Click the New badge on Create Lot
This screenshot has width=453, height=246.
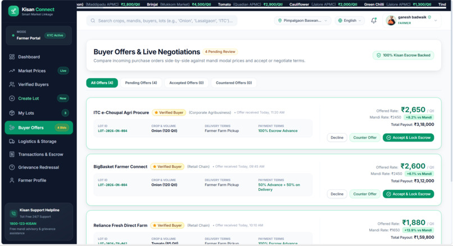pyautogui.click(x=63, y=98)
